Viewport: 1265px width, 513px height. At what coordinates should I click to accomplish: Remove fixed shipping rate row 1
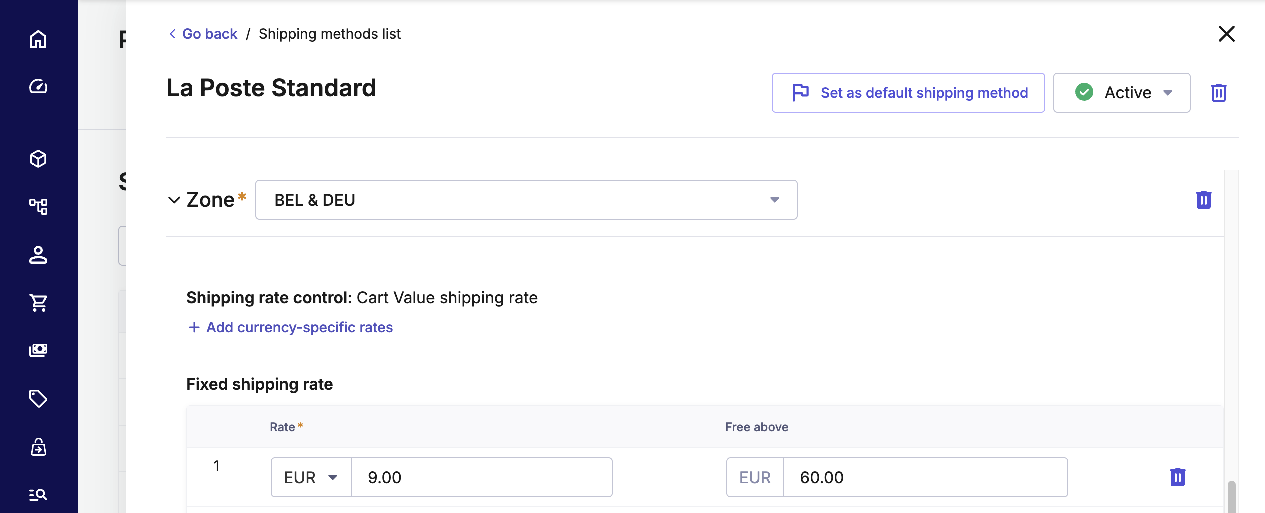1177,477
